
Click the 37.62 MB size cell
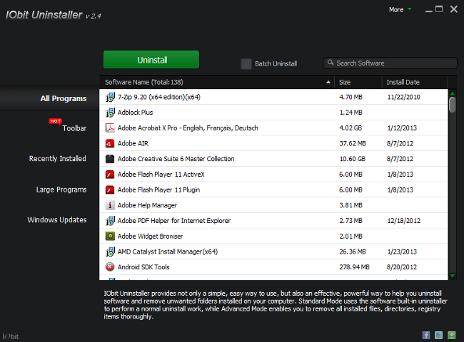(353, 143)
